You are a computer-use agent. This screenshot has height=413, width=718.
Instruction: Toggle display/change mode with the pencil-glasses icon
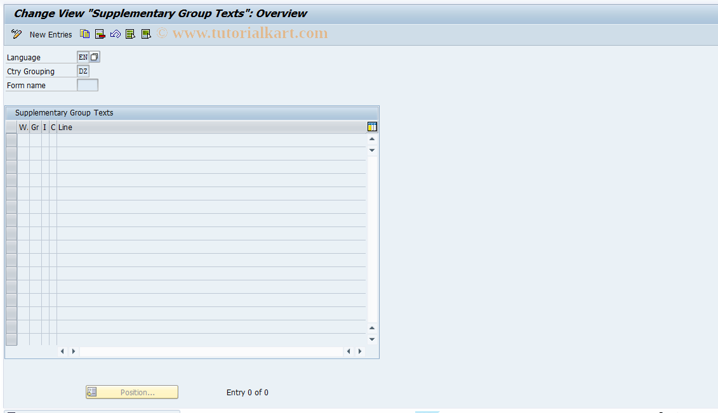point(17,34)
